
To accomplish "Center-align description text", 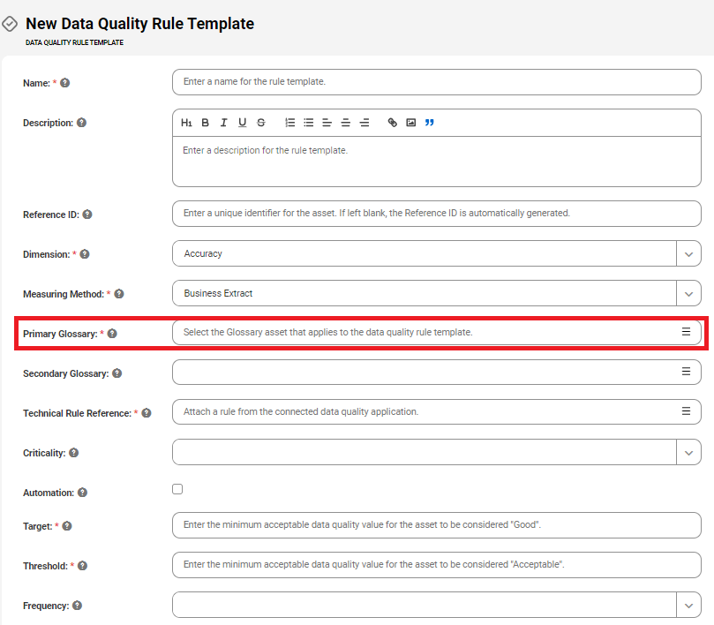I will click(346, 123).
